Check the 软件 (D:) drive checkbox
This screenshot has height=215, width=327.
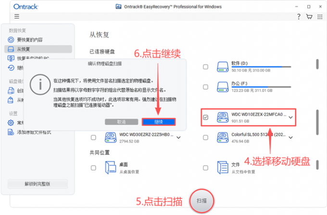pyautogui.click(x=206, y=67)
